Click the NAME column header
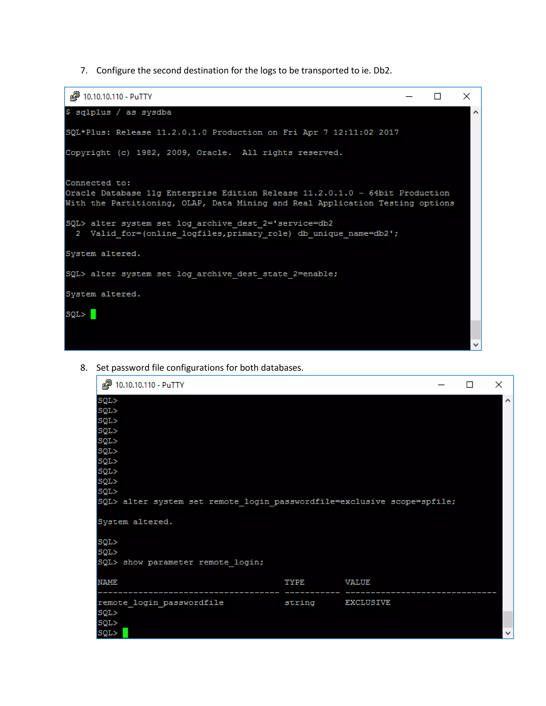 click(x=107, y=582)
